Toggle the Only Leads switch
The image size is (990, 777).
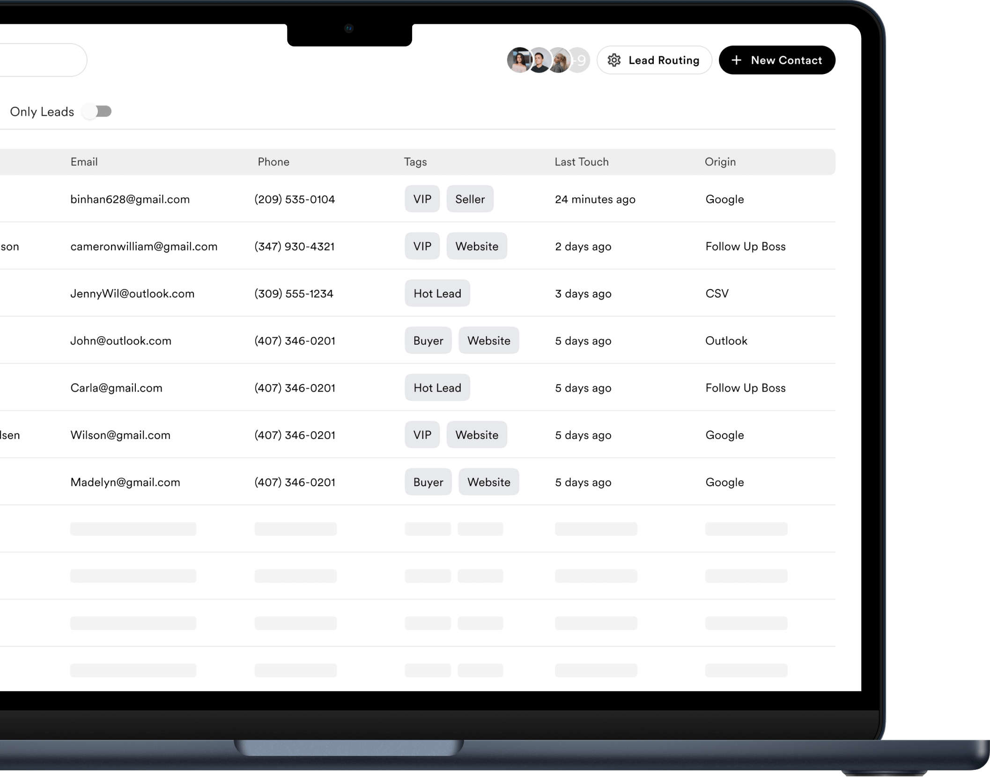pyautogui.click(x=97, y=111)
